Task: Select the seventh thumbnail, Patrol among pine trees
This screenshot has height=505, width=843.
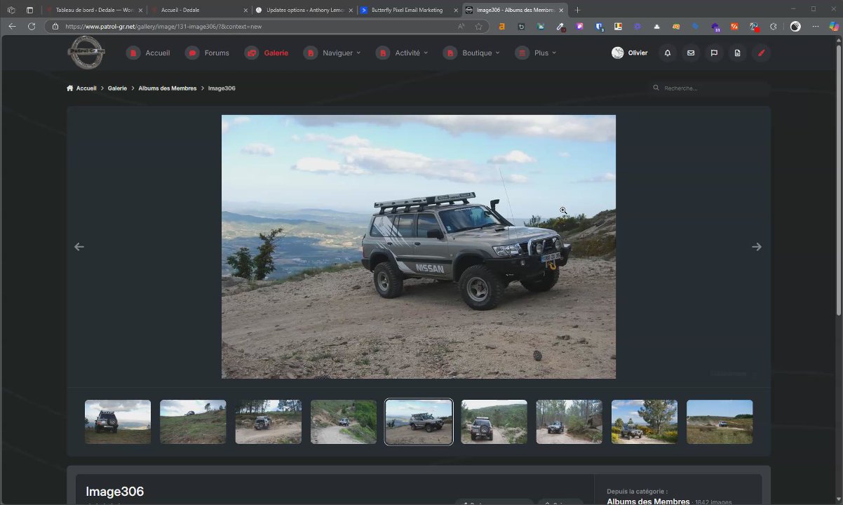Action: pyautogui.click(x=569, y=422)
